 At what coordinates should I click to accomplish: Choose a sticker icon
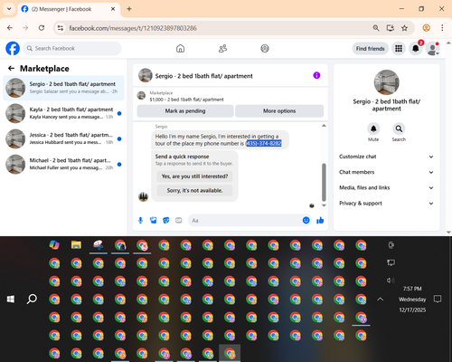(166, 221)
